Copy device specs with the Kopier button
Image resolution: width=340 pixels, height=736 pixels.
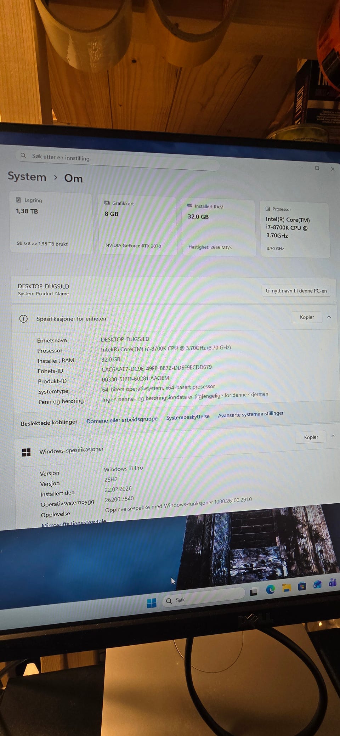pyautogui.click(x=307, y=317)
